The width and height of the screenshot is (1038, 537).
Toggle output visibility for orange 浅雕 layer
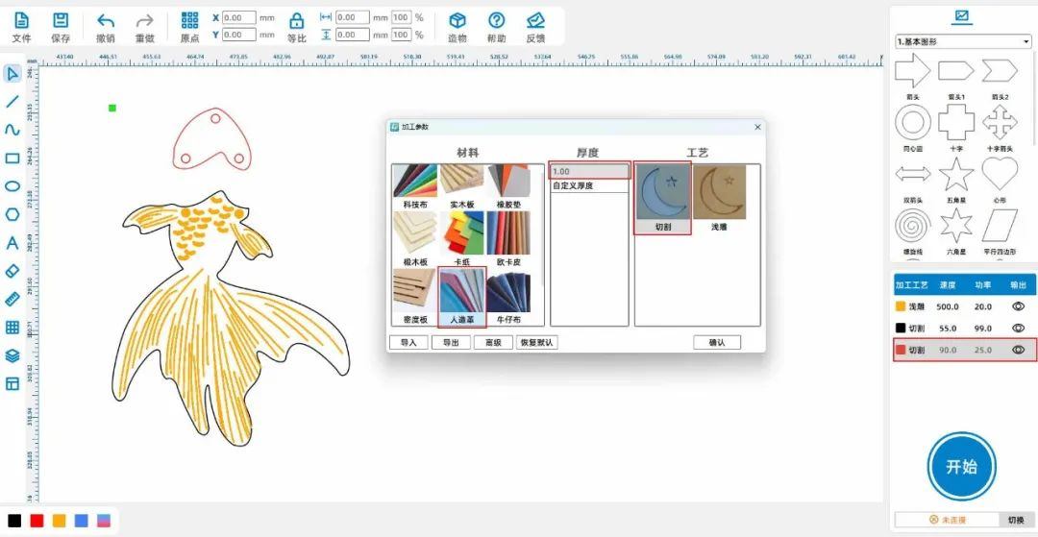point(1018,306)
